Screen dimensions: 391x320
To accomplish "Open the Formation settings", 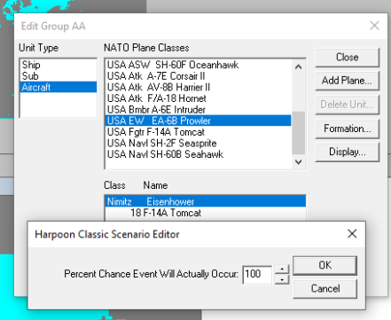I will [347, 129].
